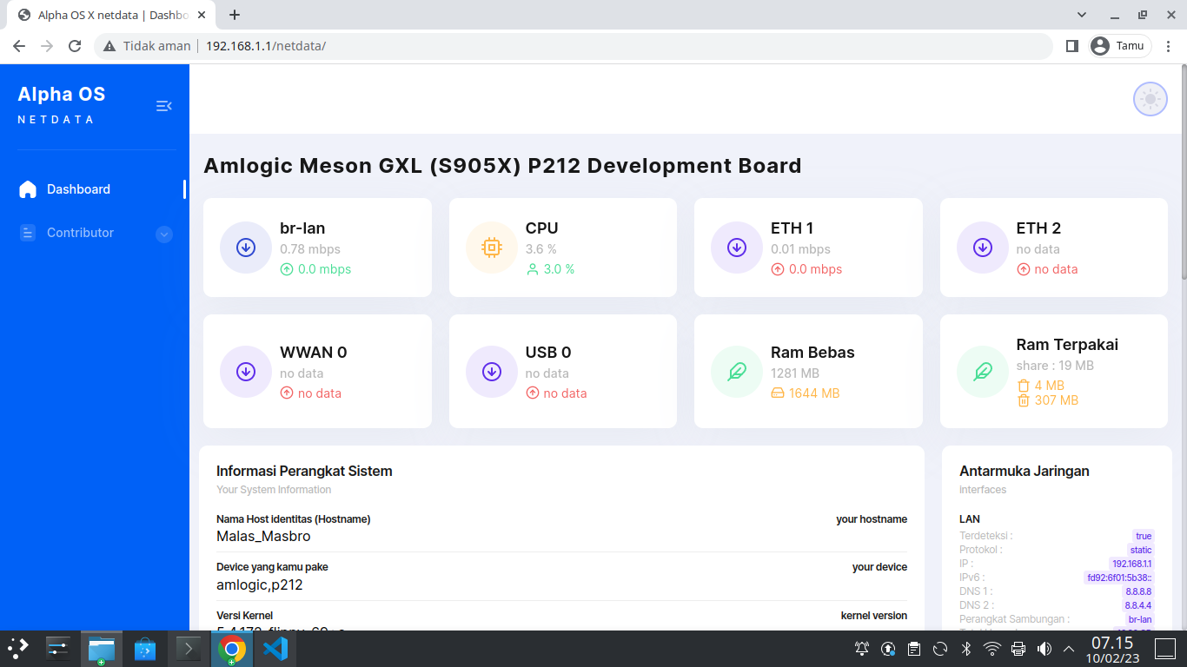
Task: Click buffer icon beside 4 MB
Action: point(1024,386)
